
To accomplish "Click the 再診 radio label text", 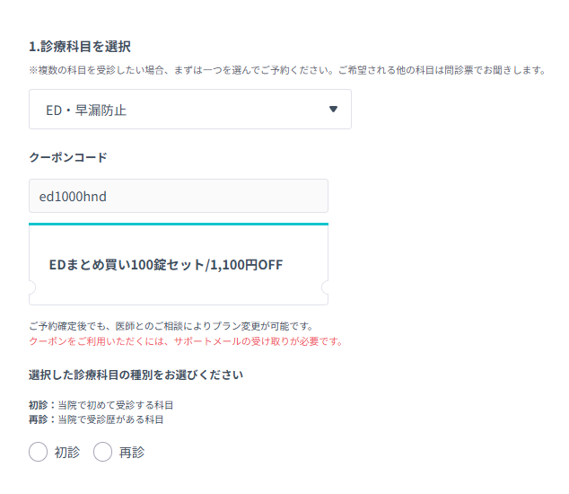I will [x=132, y=452].
